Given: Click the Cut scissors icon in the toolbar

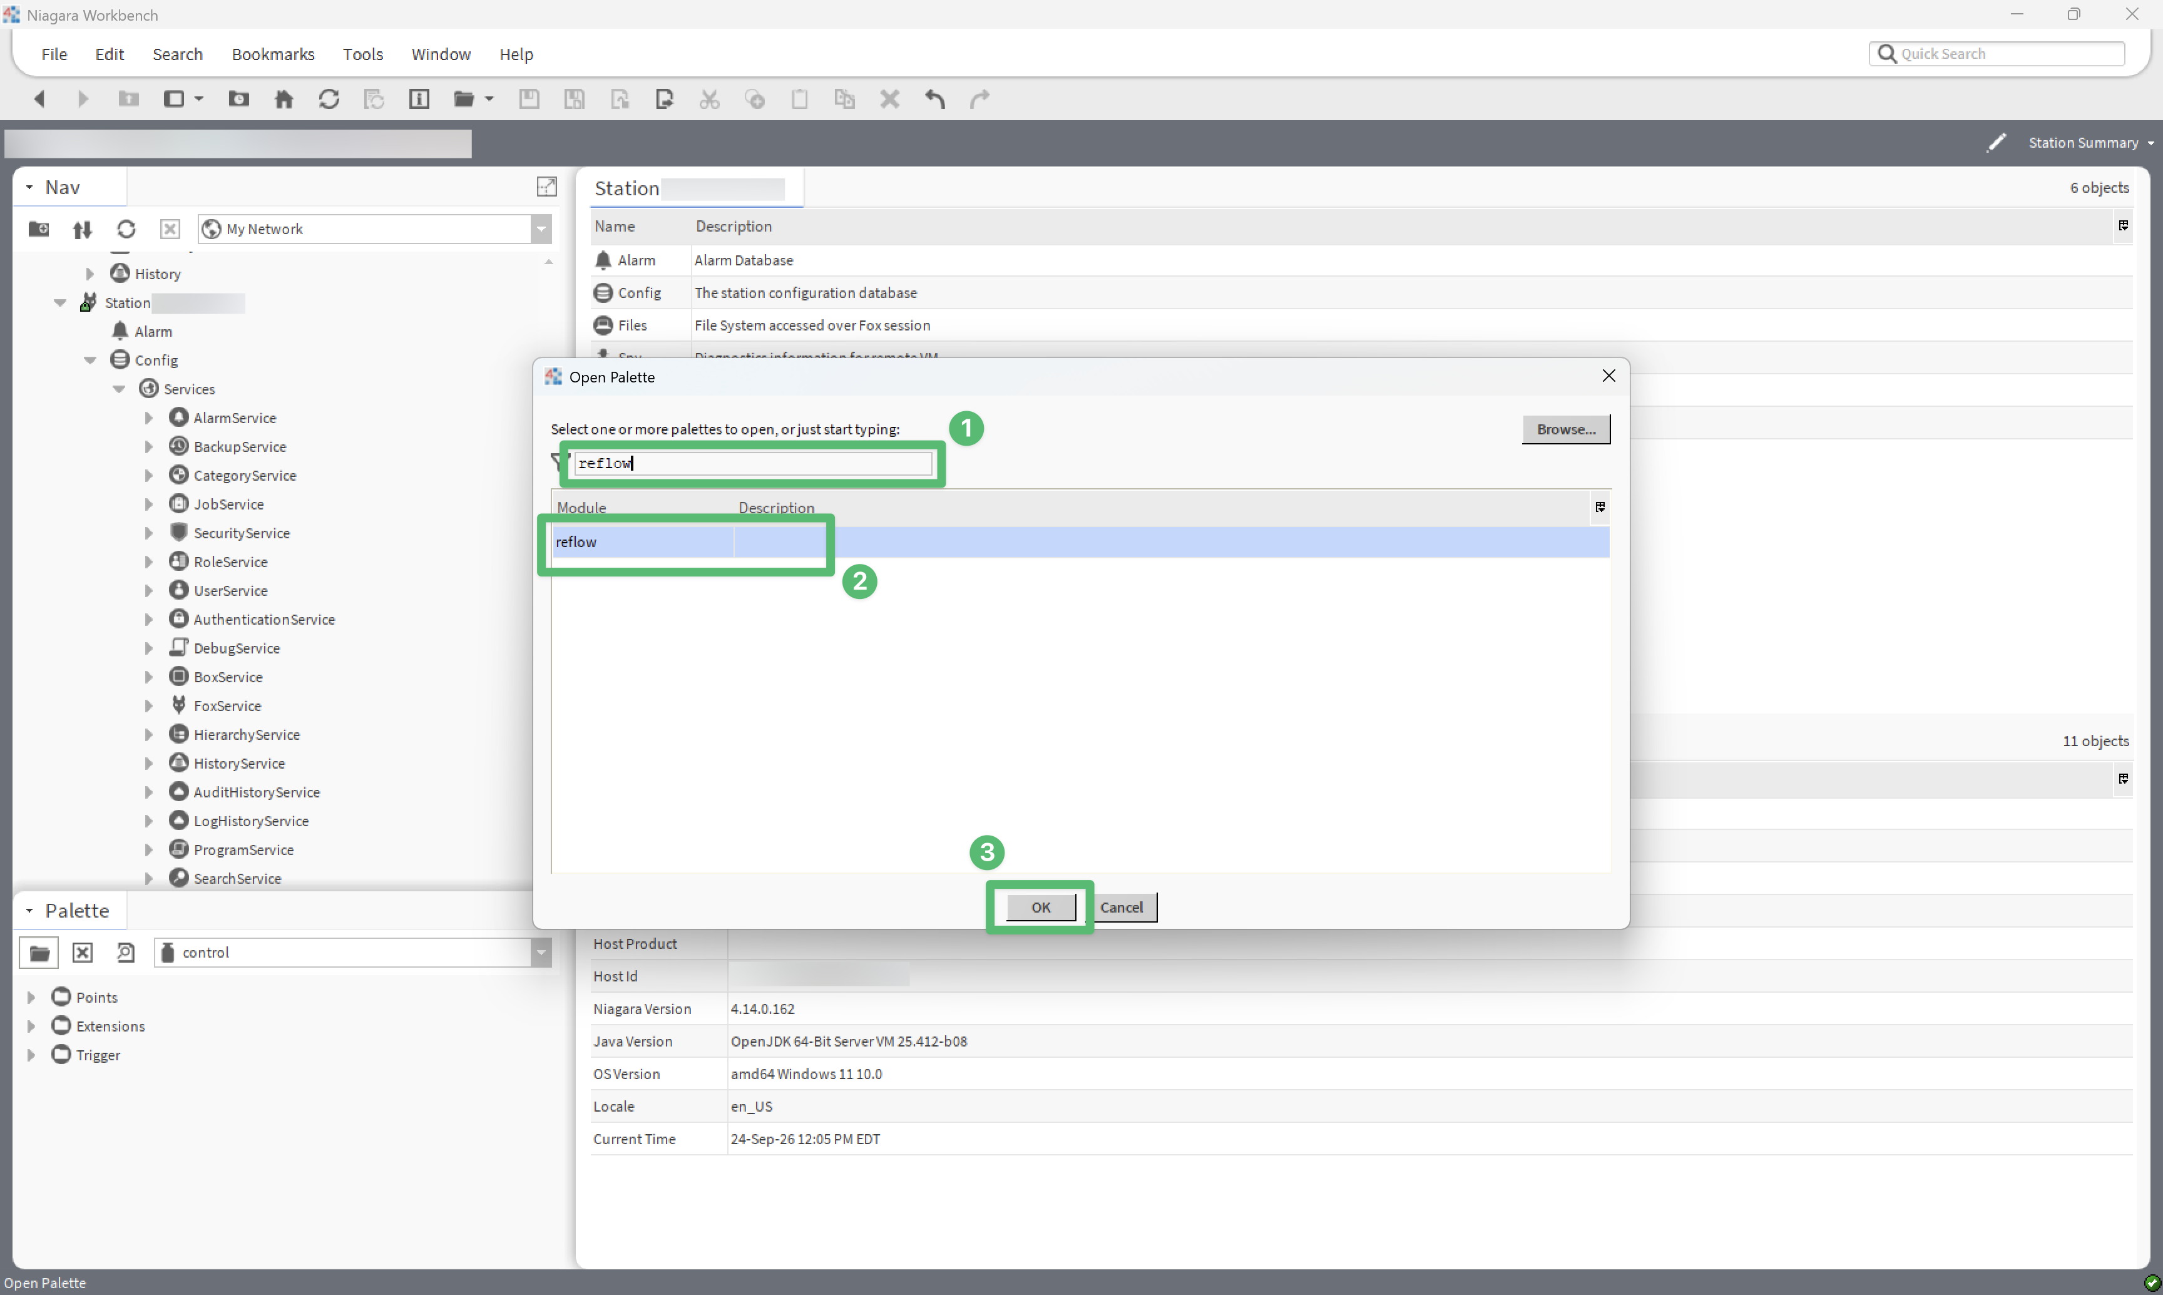Looking at the screenshot, I should tap(709, 99).
